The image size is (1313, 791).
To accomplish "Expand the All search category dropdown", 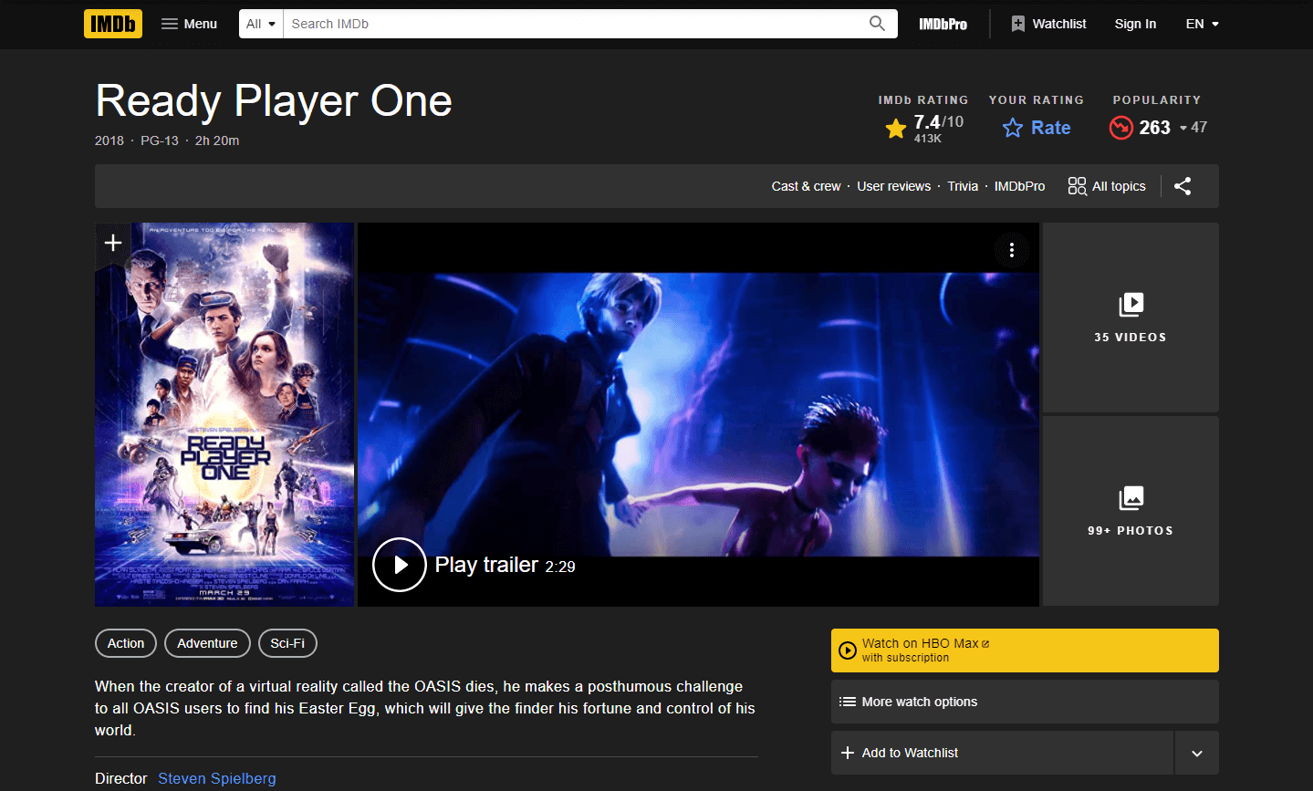I will (x=261, y=24).
